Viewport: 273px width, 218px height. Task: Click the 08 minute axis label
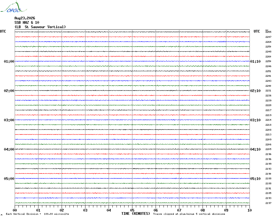(x=203, y=210)
